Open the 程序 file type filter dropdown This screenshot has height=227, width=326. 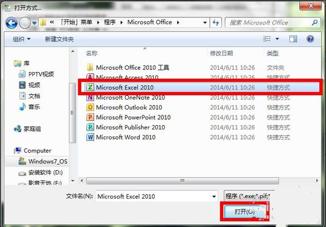tap(249, 196)
